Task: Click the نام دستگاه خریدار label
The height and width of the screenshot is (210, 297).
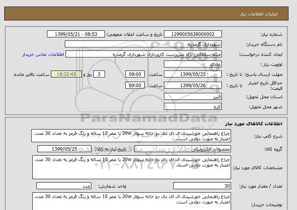Action: tap(264, 44)
